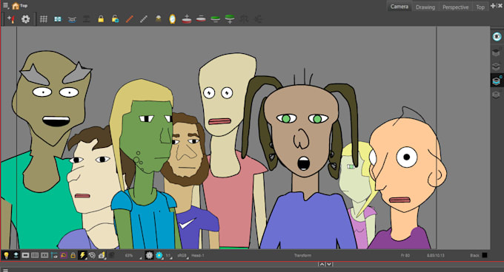Switch to the Drawing tab
This screenshot has width=504, height=272.
coord(425,7)
